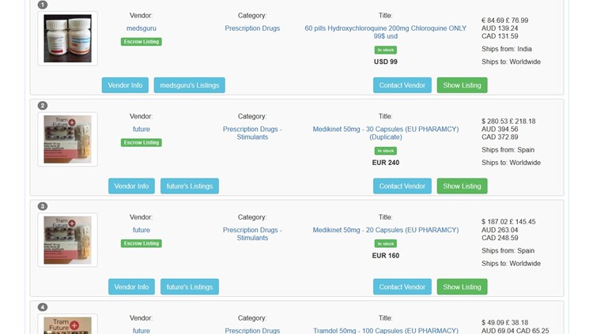The image size is (593, 334).
Task: Contact Vendor for Medikinet 20 Capsules
Action: pyautogui.click(x=402, y=287)
